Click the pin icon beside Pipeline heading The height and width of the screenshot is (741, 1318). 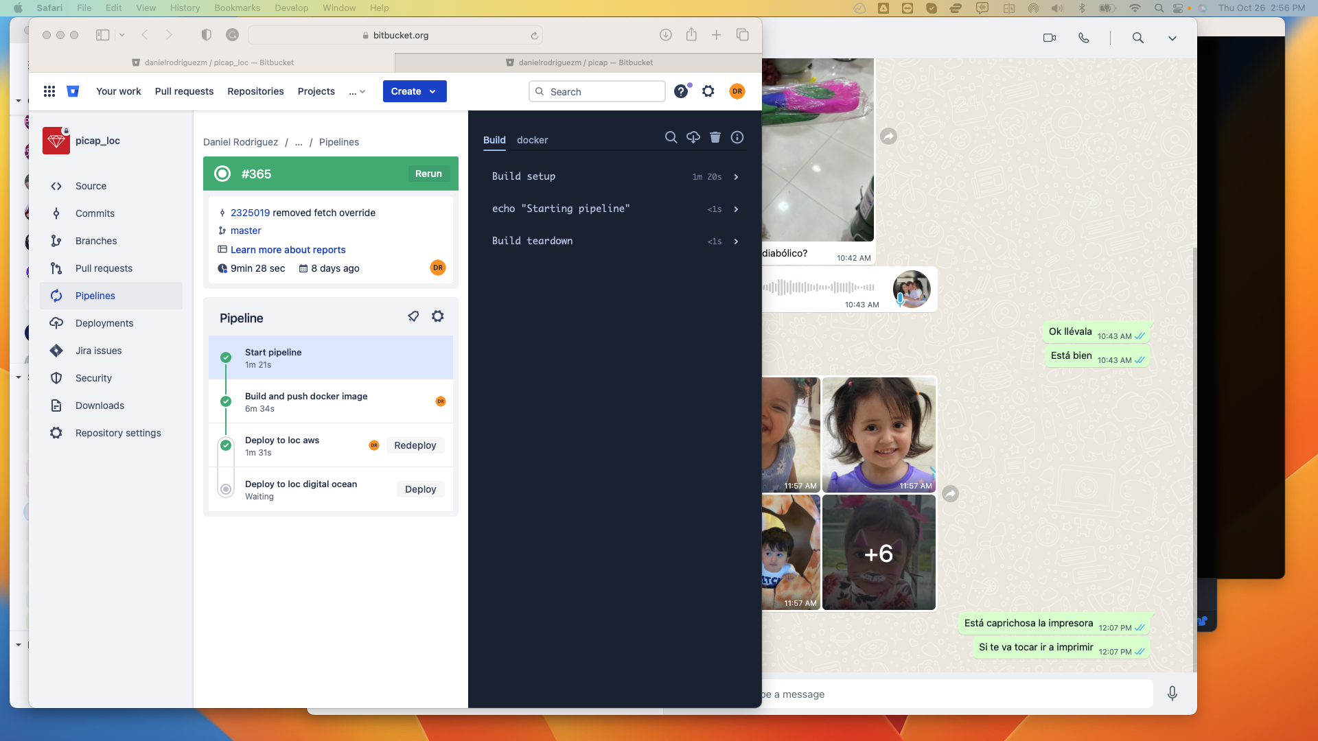(413, 316)
